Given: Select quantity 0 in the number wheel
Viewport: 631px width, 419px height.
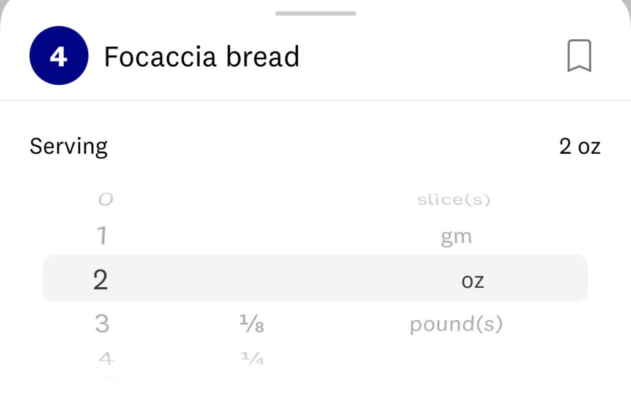Looking at the screenshot, I should [104, 198].
